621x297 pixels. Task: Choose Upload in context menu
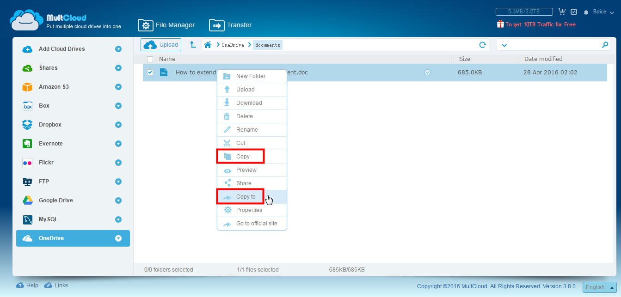(x=252, y=90)
